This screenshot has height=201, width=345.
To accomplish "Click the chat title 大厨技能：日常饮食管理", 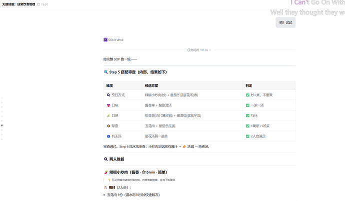I will [18, 4].
